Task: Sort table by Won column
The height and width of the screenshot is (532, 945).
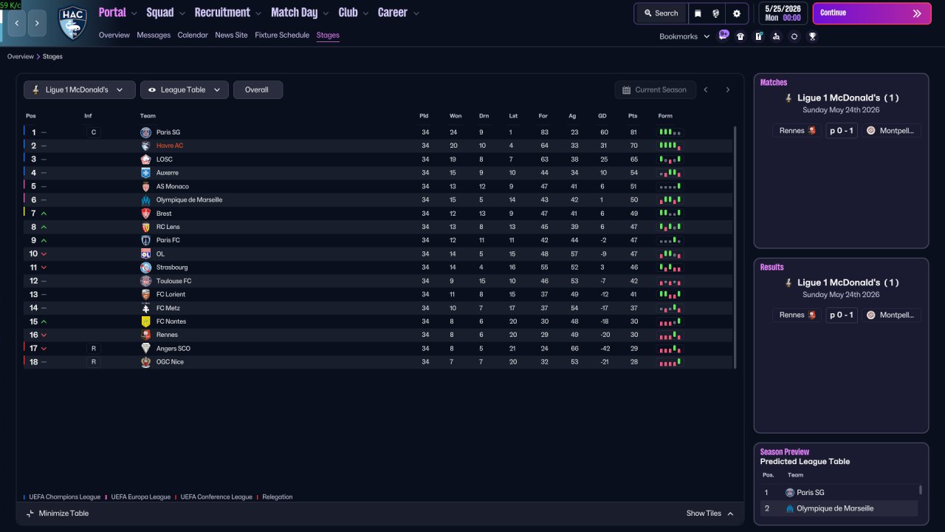Action: [x=456, y=116]
